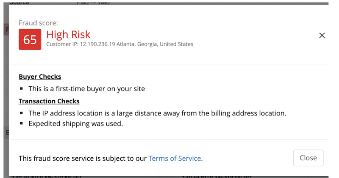Click bullet beside the first-time buyer line

coord(22,89)
